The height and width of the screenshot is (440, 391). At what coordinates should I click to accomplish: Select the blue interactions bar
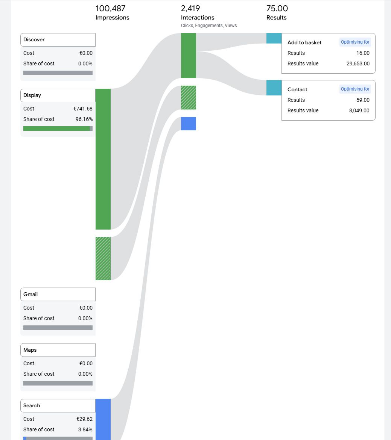[x=189, y=124]
